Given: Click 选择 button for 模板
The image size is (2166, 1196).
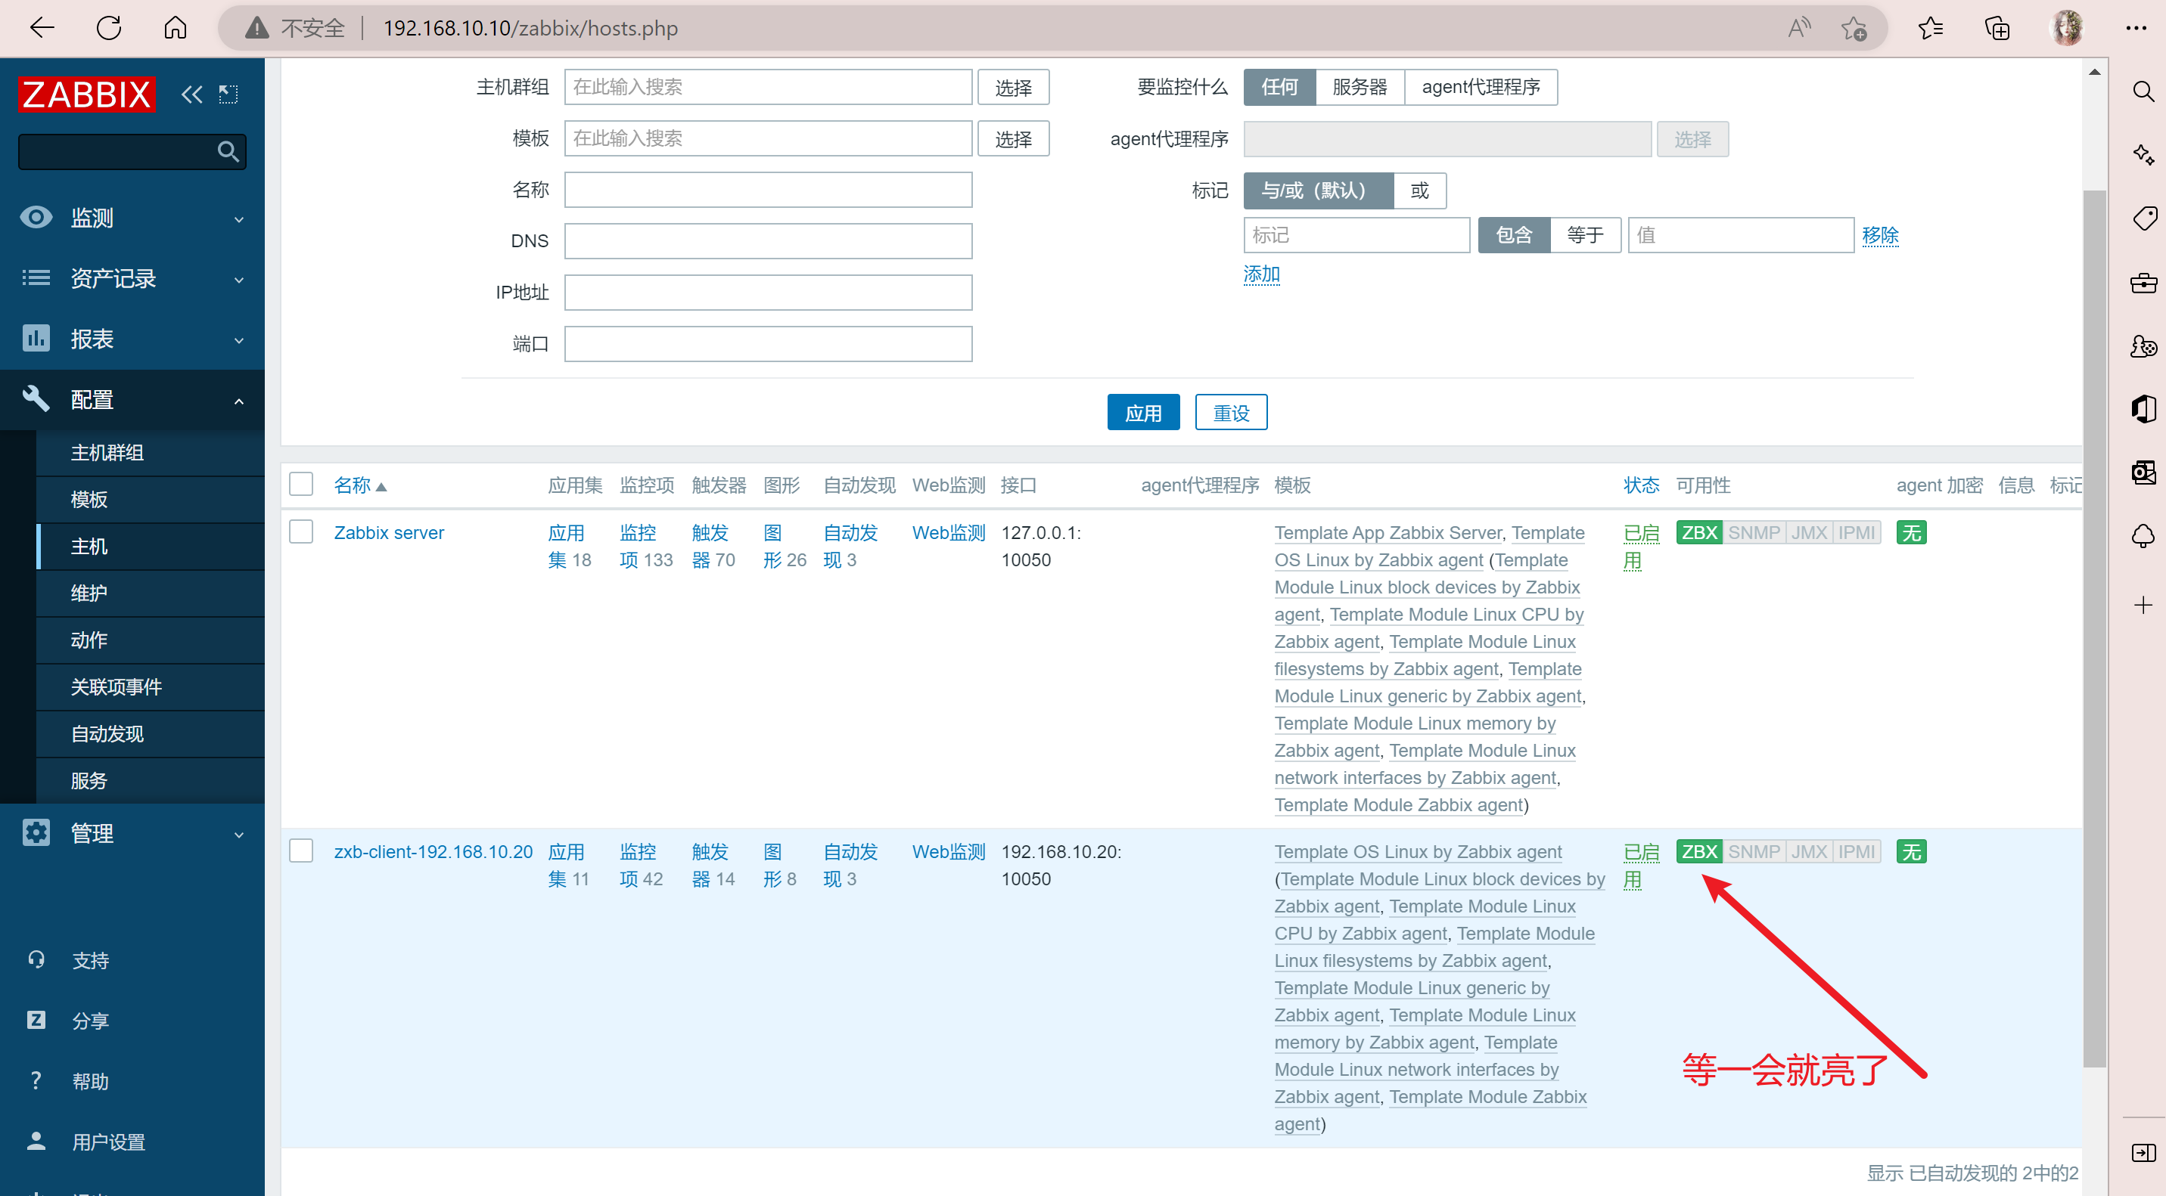Looking at the screenshot, I should point(1013,138).
